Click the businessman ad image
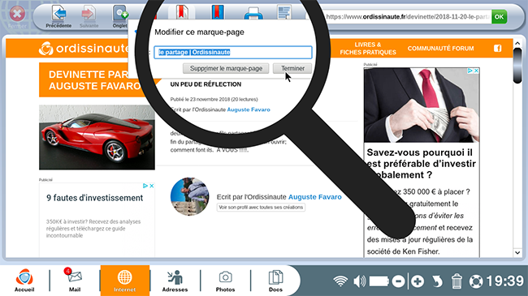 click(422, 105)
